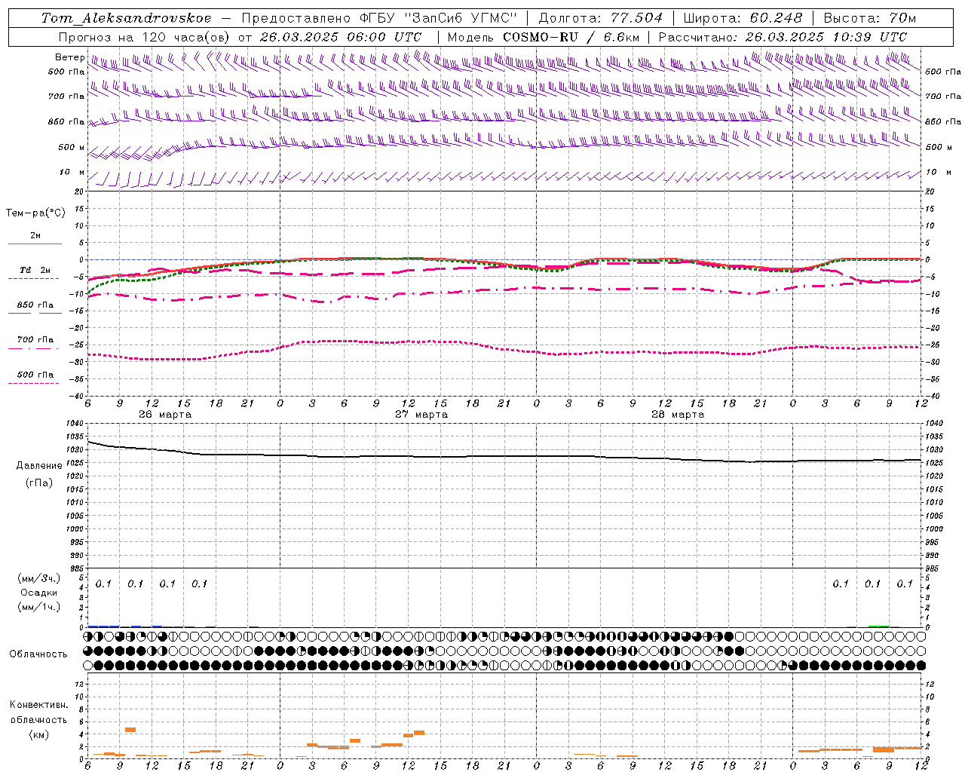Click the left 700 гПа wind level label

[66, 96]
